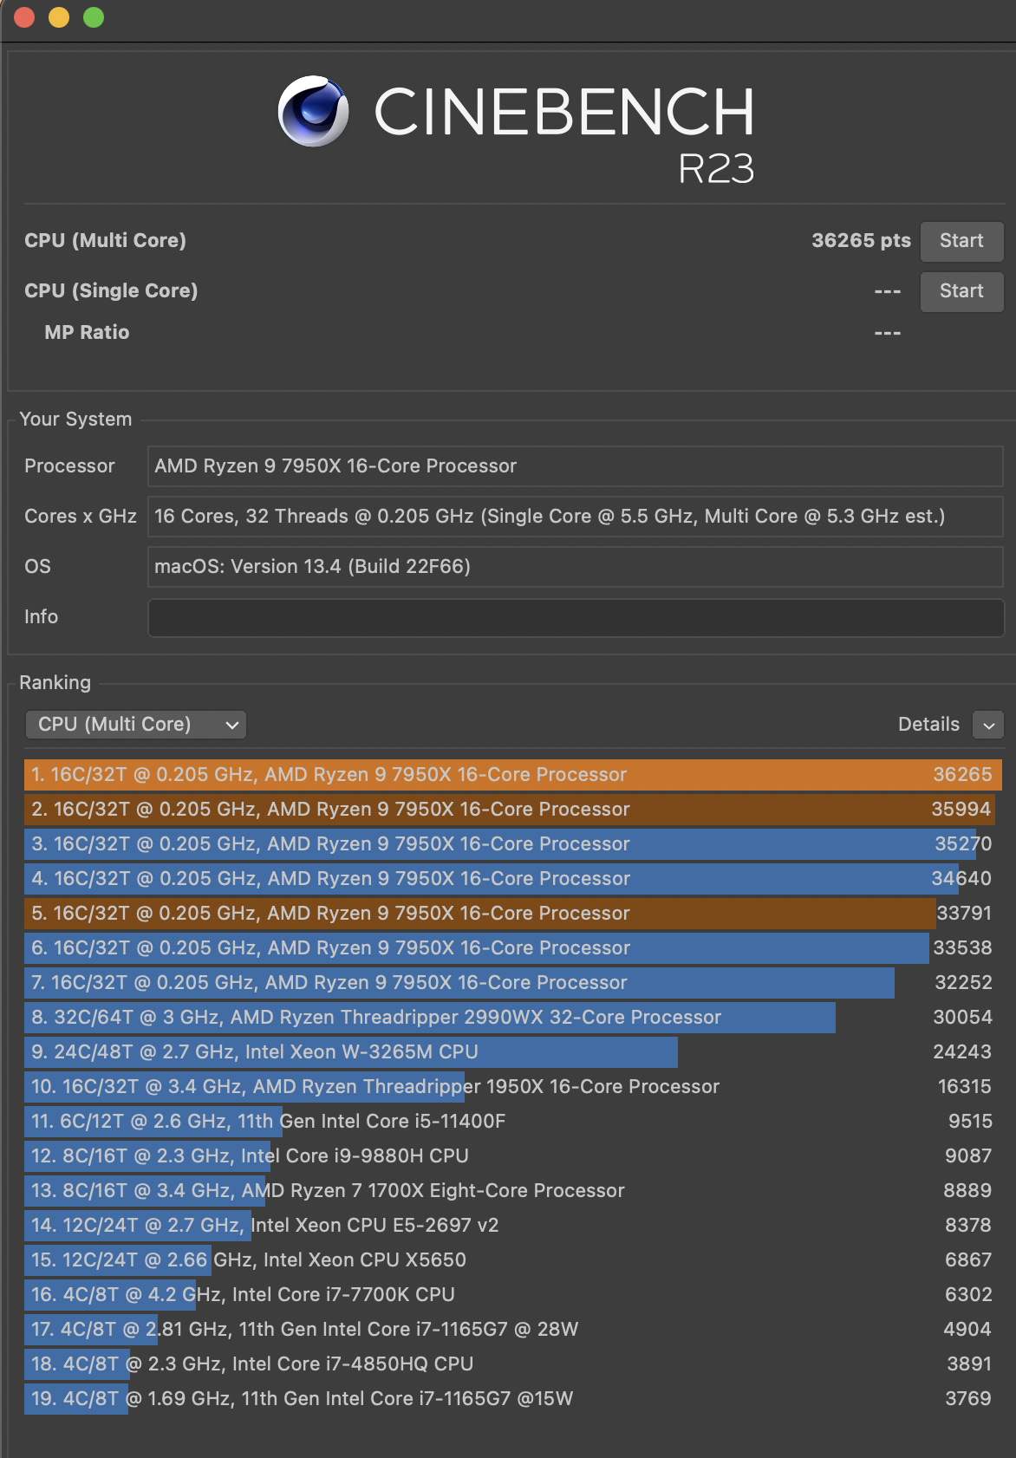Select the Intel Core i9-9880H ranking row
The height and width of the screenshot is (1458, 1016).
click(513, 1156)
